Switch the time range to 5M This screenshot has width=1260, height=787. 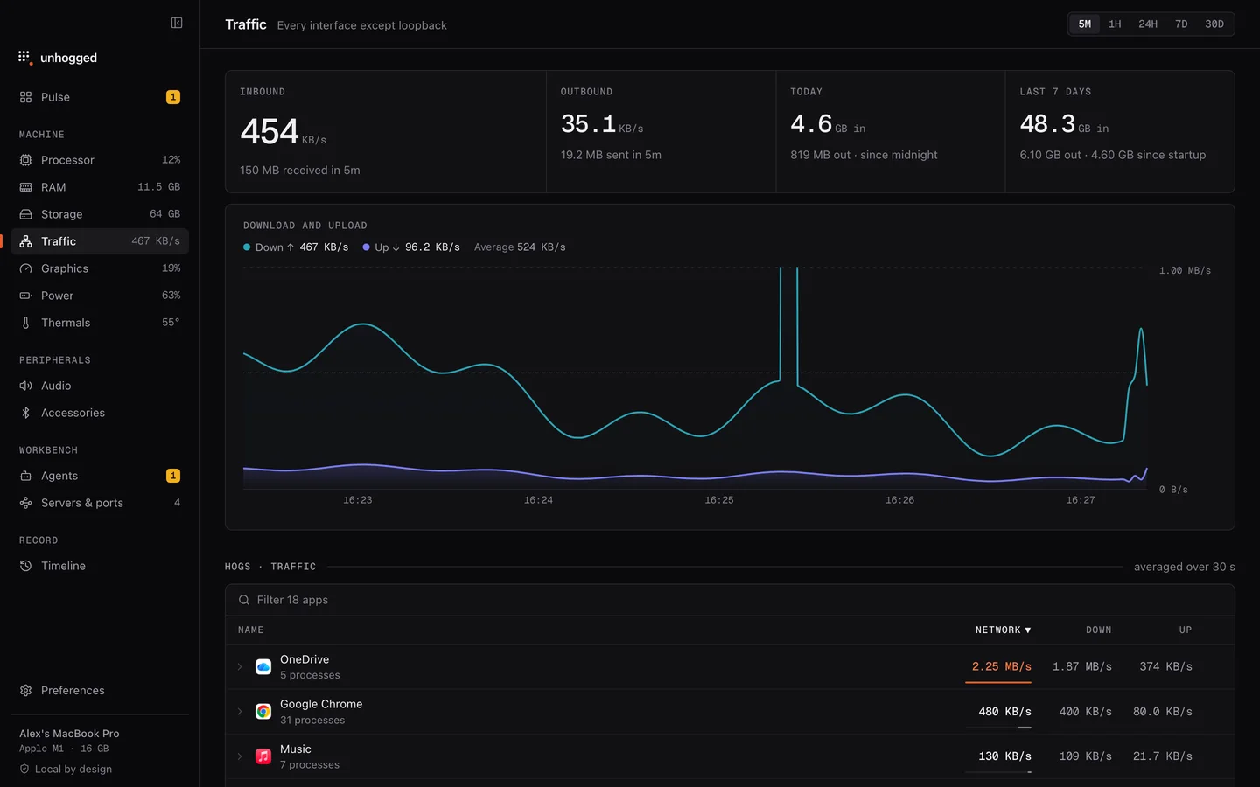tap(1085, 24)
